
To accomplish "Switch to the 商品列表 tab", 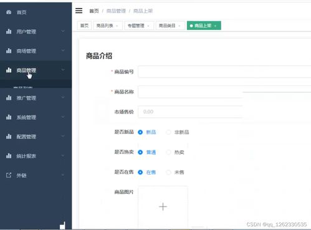I will (x=108, y=26).
